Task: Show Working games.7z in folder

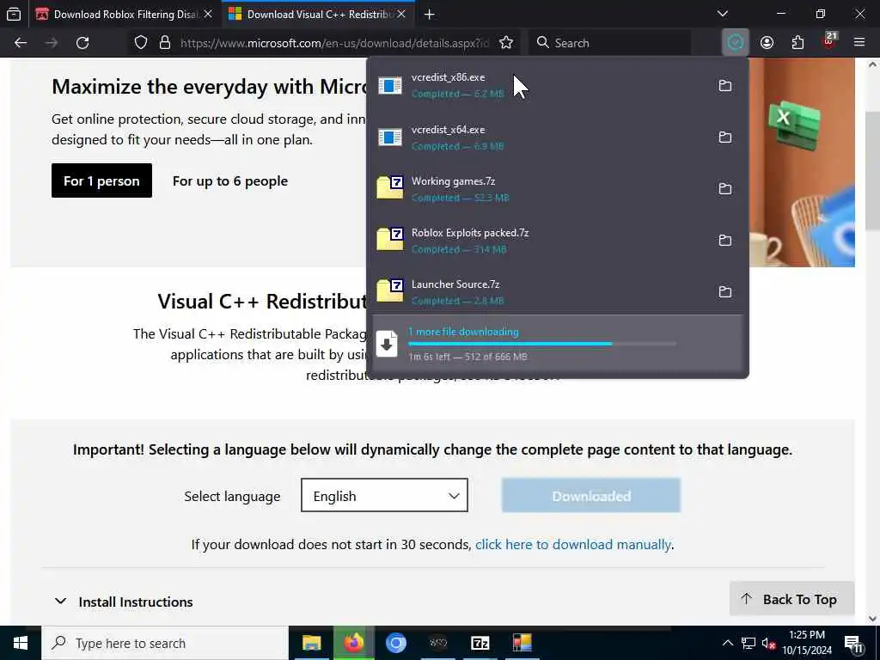Action: 725,188
